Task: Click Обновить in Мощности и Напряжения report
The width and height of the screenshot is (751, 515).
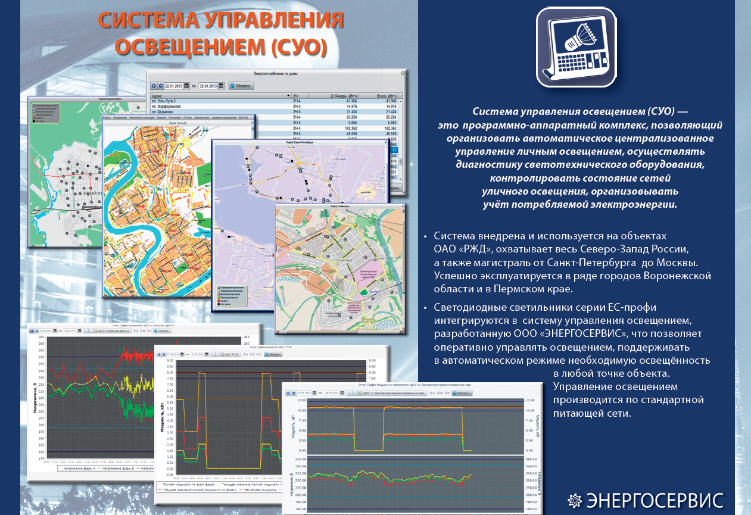Action: click(462, 393)
